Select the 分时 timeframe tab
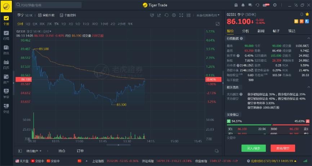The width and height of the screenshot is (312, 166). coord(20,24)
